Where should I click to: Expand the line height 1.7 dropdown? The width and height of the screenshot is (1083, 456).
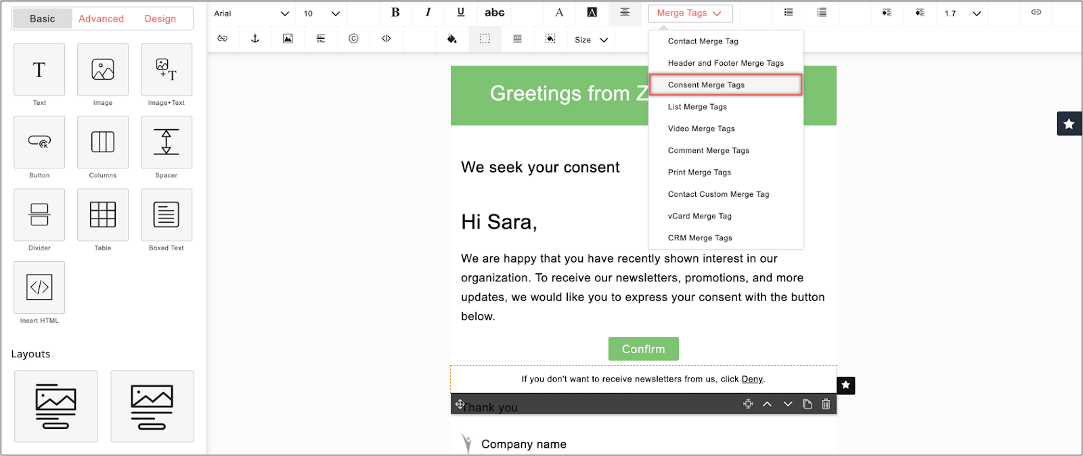963,14
